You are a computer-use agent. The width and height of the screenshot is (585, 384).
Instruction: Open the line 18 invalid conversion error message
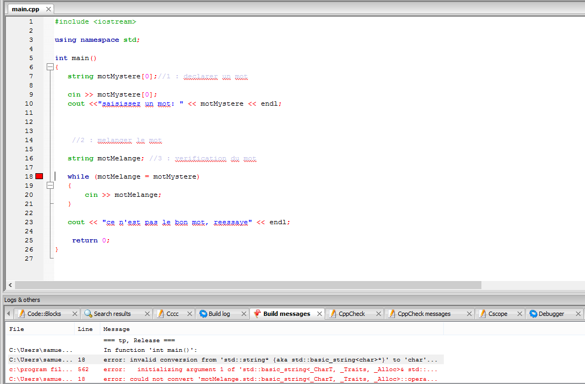coord(215,359)
